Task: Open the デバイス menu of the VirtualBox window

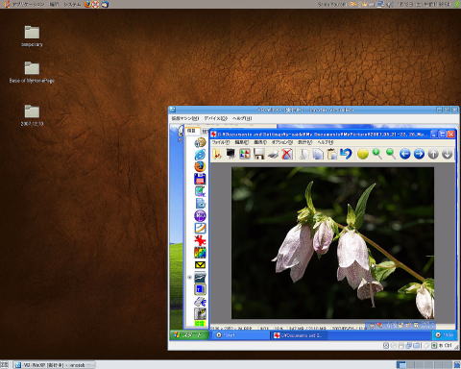Action: coord(216,118)
